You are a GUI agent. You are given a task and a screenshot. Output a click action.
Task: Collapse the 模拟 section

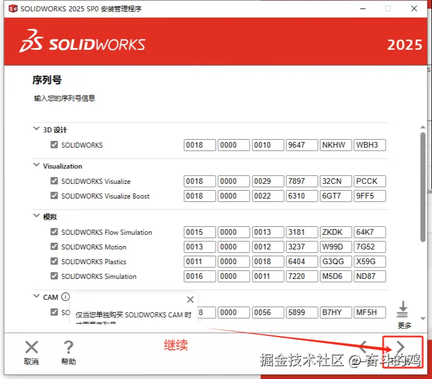coord(36,216)
